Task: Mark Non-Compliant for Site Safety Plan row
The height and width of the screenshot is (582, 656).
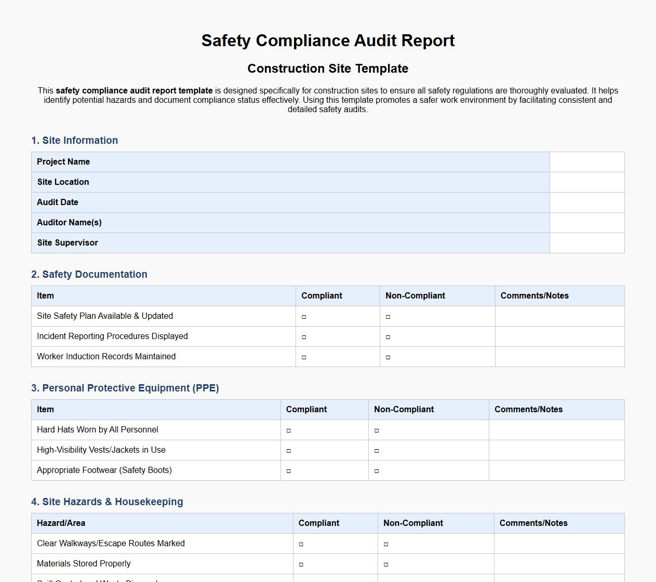Action: point(387,316)
